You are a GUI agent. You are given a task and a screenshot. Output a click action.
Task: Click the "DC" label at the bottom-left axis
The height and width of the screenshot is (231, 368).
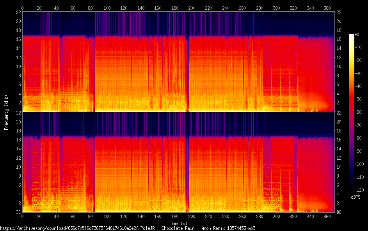(18, 212)
